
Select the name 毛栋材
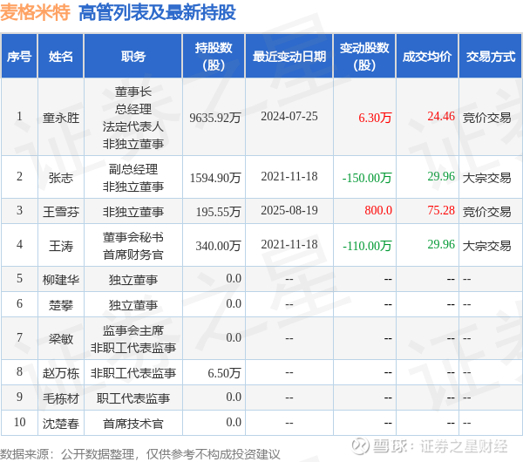point(61,398)
